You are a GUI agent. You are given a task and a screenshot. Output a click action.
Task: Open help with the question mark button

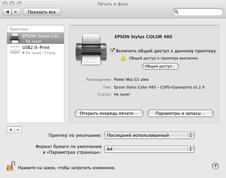pyautogui.click(x=215, y=166)
